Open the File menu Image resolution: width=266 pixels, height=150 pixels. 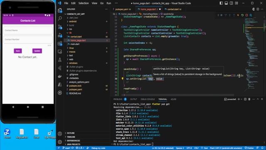point(66,3)
